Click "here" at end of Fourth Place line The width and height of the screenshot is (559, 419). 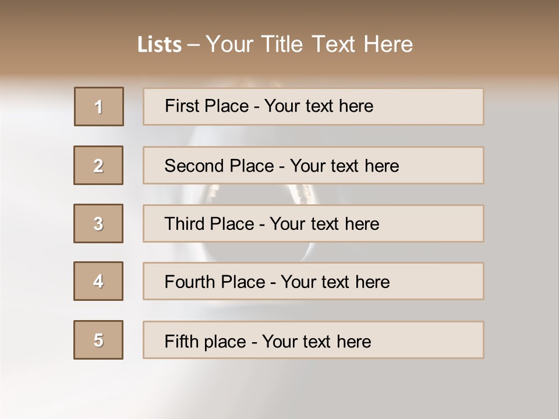pyautogui.click(x=372, y=282)
